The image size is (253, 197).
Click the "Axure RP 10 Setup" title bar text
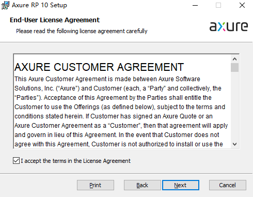(39, 5)
